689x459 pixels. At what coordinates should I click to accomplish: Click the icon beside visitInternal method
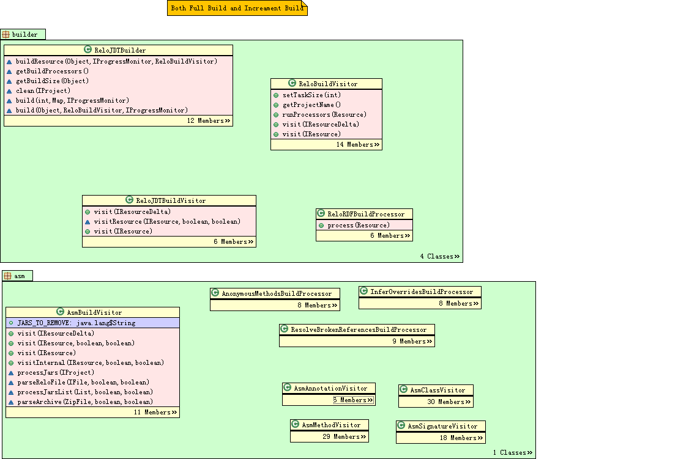pos(11,363)
